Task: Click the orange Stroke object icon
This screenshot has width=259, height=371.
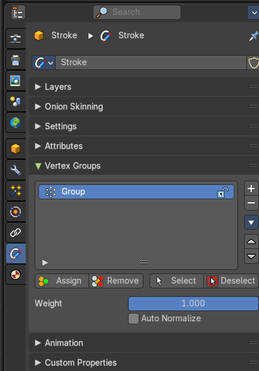Action: point(39,36)
